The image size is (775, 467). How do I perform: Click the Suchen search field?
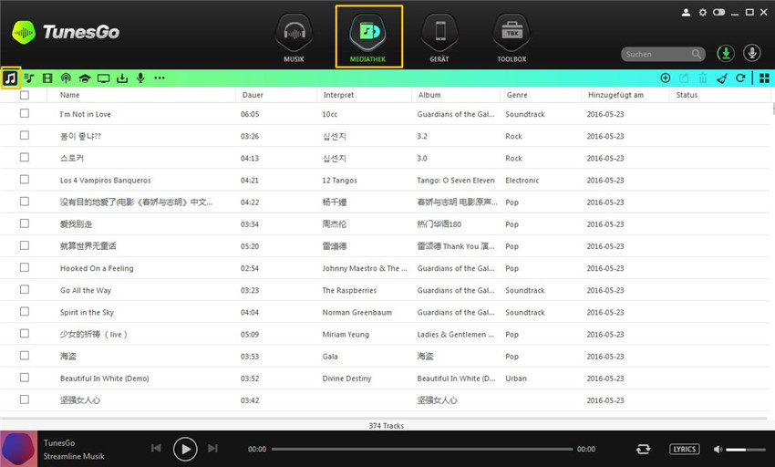point(656,54)
